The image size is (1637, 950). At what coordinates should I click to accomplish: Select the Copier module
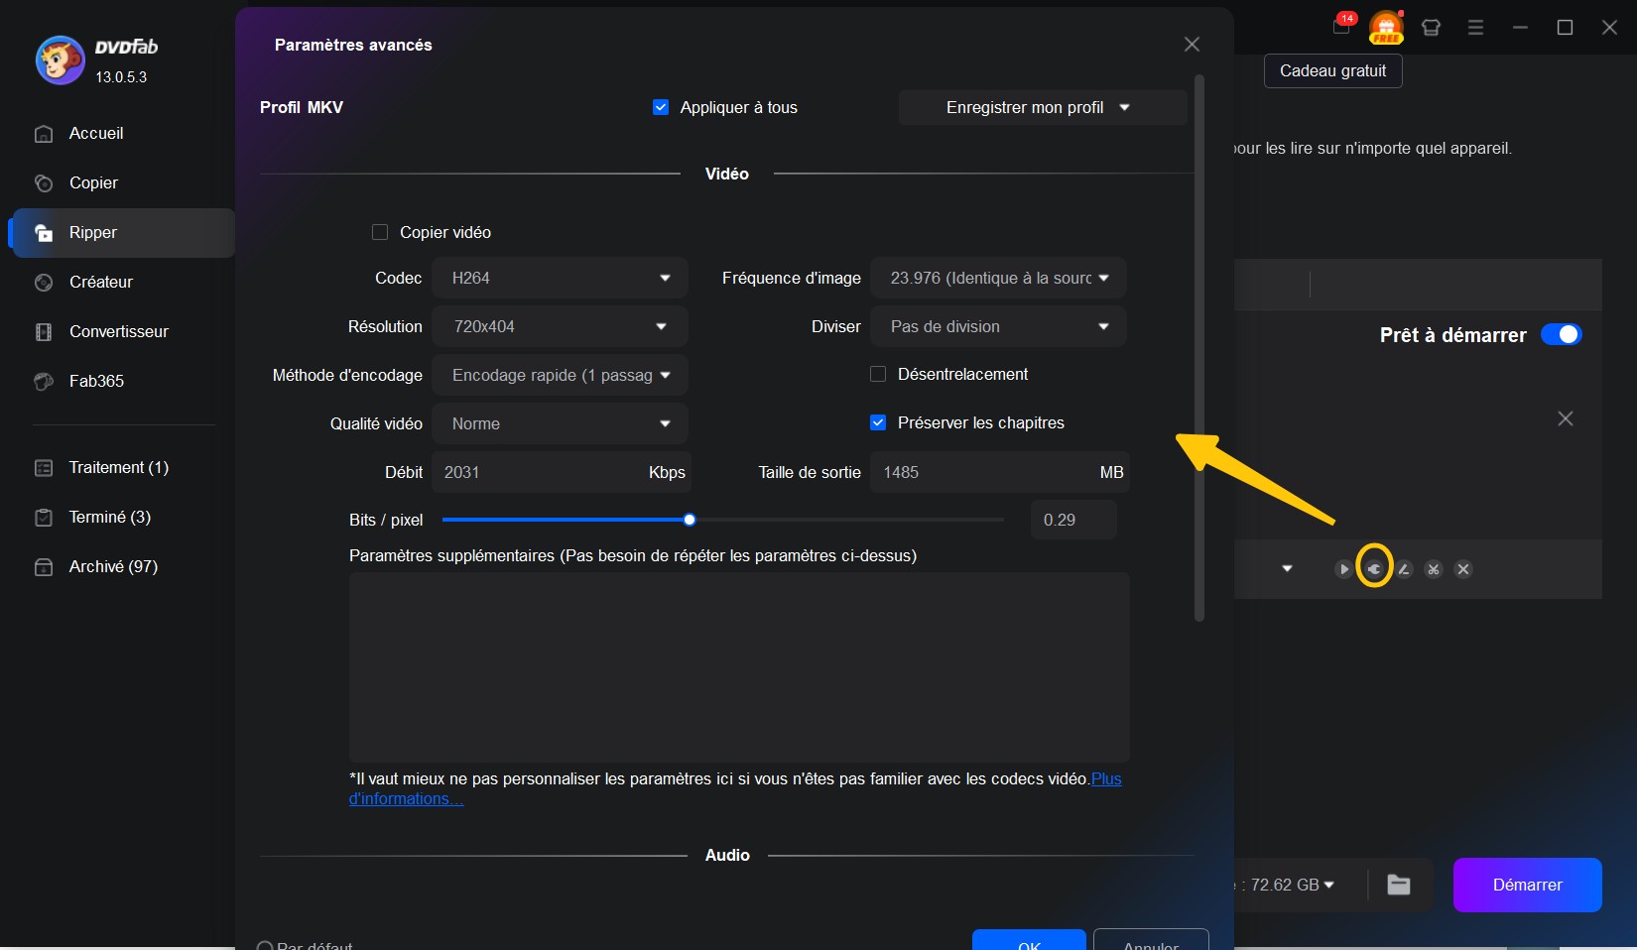click(x=93, y=182)
